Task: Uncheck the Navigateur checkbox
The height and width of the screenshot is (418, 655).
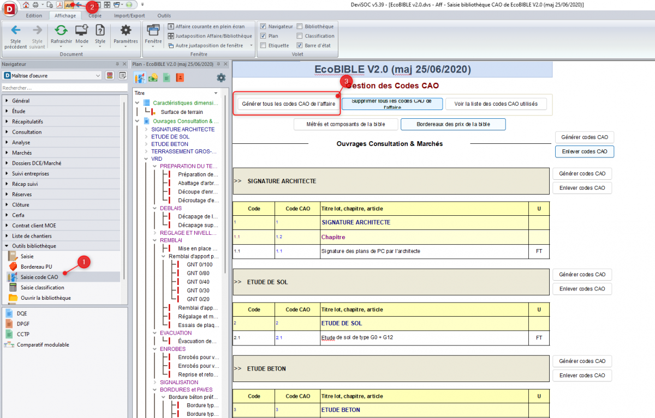Action: [264, 26]
